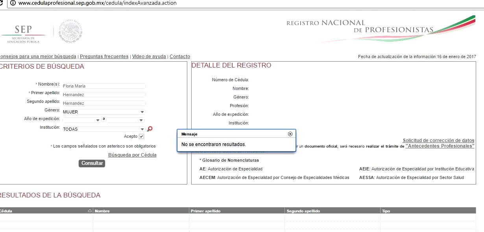Click the sort arrow in the Cédula column
484x232 pixels.
(90, 211)
